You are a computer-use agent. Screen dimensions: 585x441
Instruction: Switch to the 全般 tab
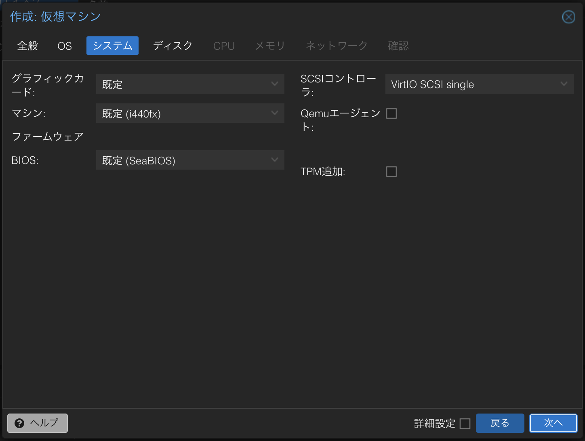point(27,46)
